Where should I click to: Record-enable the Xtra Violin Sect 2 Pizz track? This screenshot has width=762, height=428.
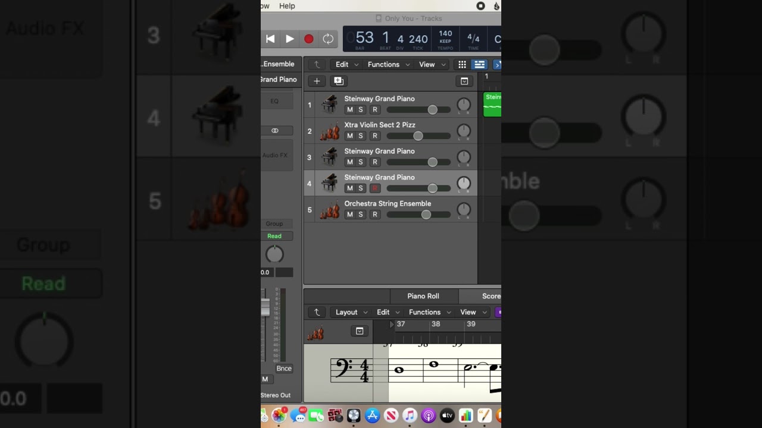coord(374,136)
